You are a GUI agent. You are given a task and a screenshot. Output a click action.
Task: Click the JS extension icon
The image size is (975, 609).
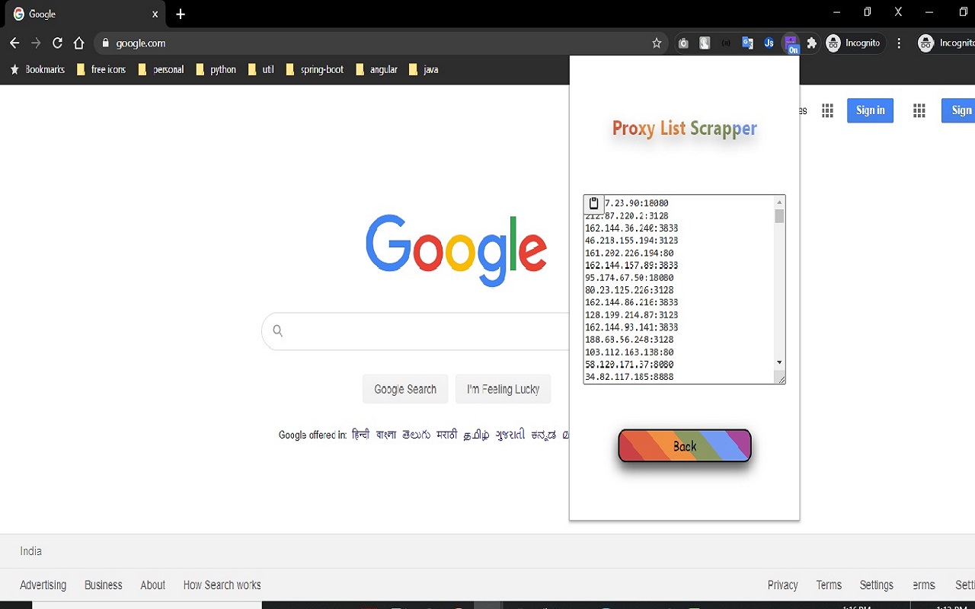tap(769, 43)
